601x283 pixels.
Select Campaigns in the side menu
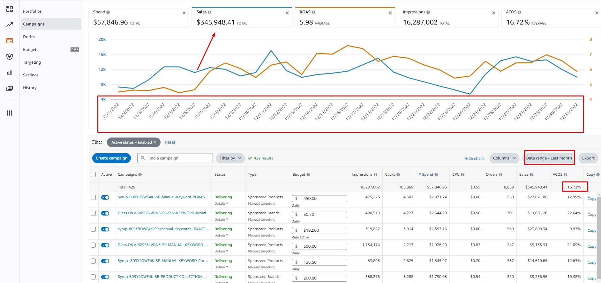[x=51, y=24]
